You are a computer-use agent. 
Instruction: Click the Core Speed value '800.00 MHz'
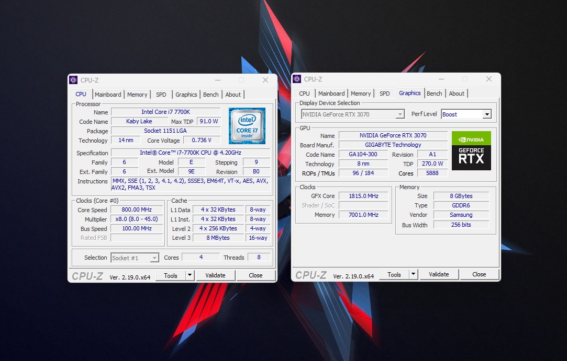(x=137, y=209)
